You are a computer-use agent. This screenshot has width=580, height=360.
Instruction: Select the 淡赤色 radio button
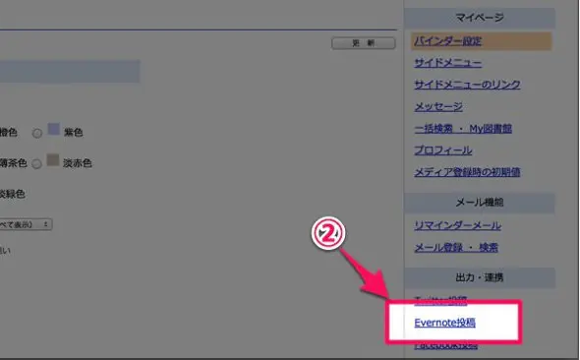pyautogui.click(x=36, y=163)
